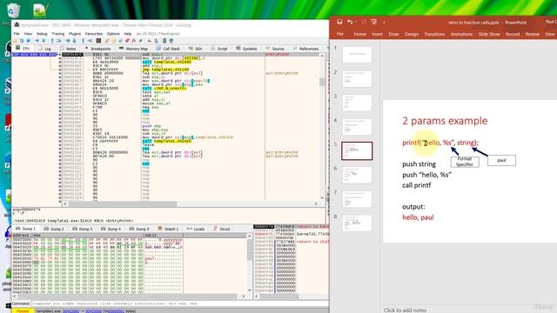Open the Patches icon in x64dbg toolbar

point(107,41)
